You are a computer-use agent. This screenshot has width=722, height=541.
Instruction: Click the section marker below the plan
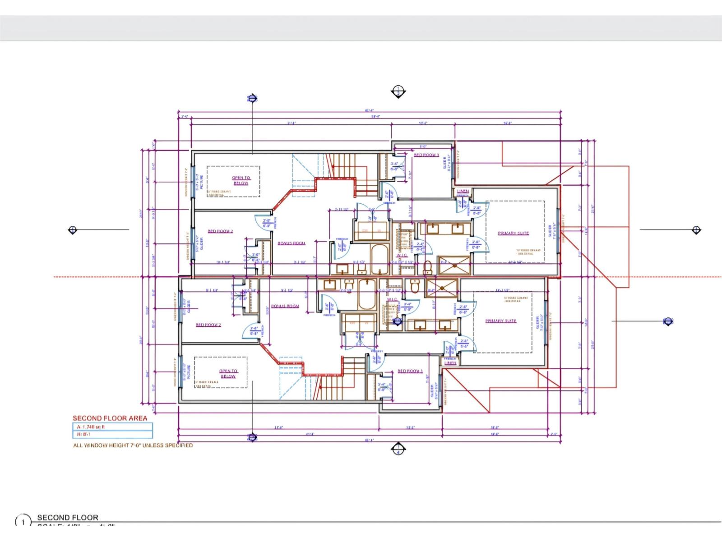pos(398,449)
